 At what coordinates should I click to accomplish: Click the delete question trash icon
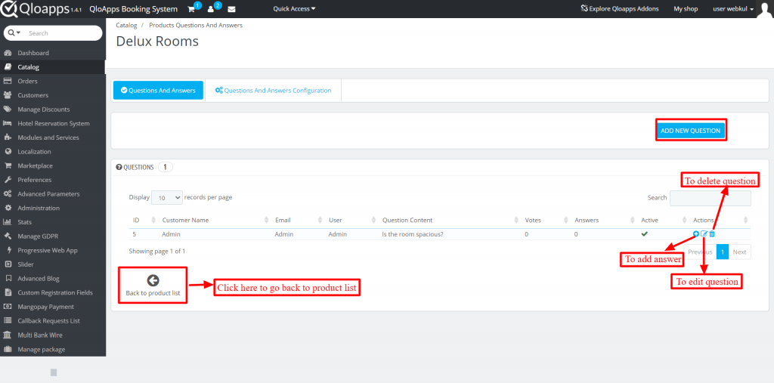tap(712, 234)
